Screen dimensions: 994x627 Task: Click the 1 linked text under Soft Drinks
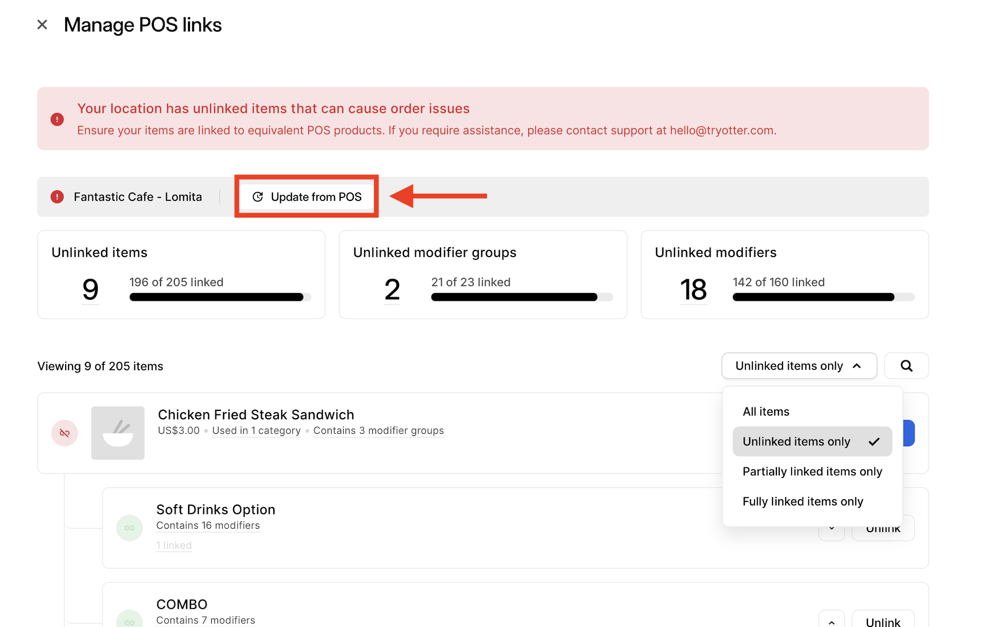click(174, 545)
